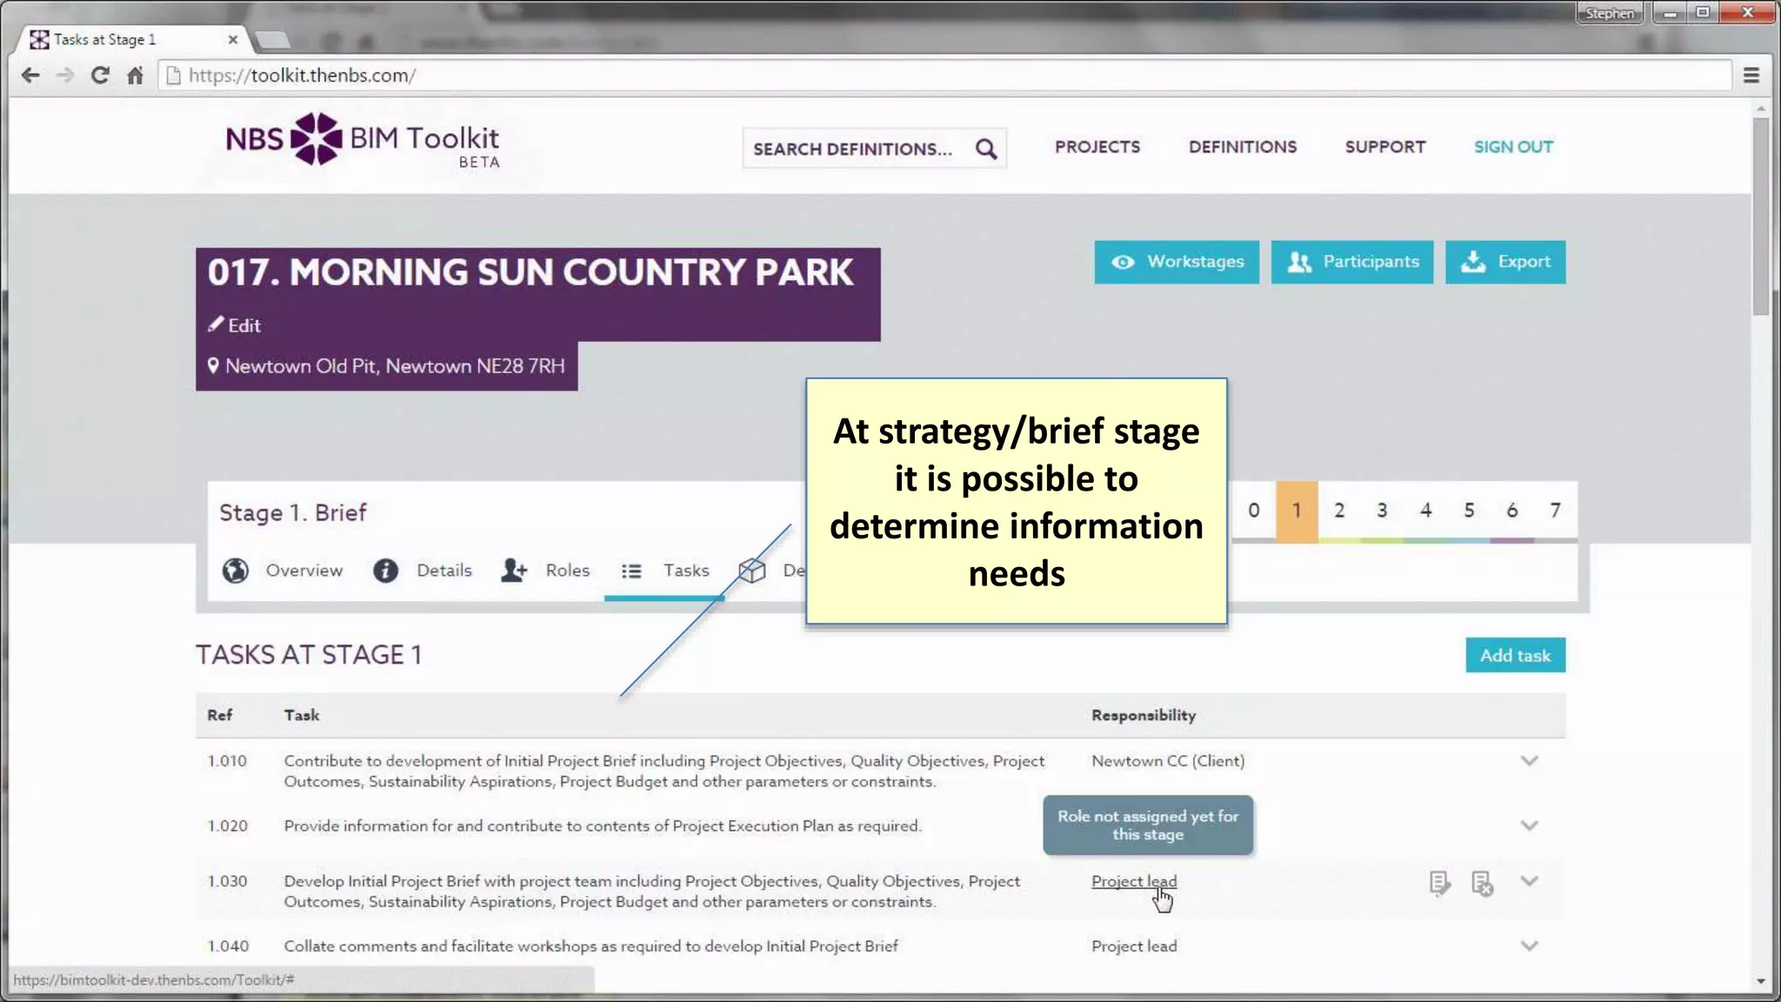Click the scrollbar down arrow

click(x=1761, y=981)
